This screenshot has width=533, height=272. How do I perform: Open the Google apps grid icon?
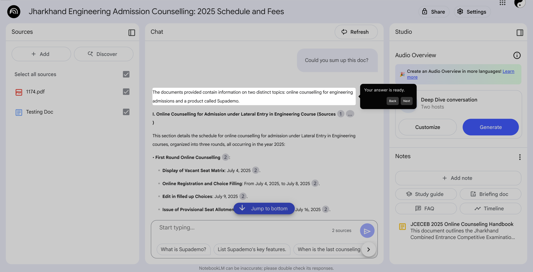pos(502,3)
